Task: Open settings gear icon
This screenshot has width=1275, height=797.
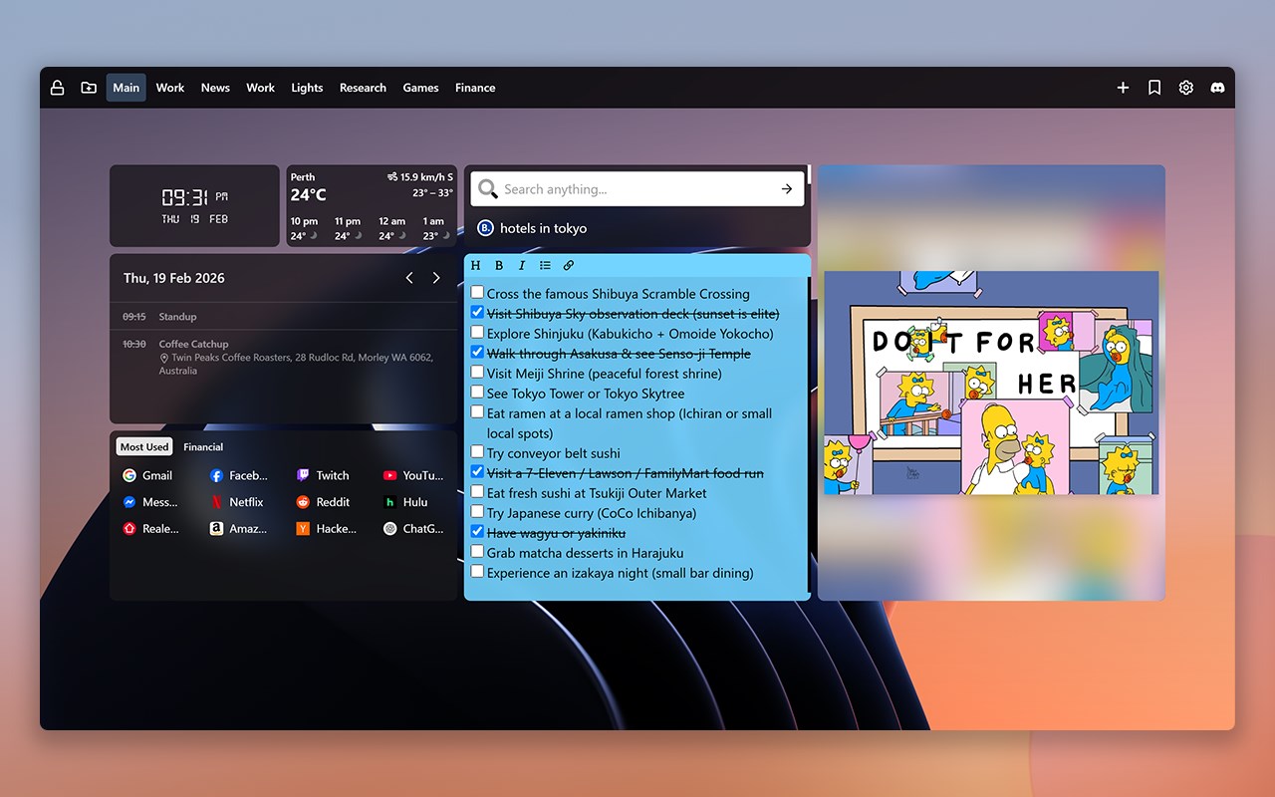Action: (x=1185, y=88)
